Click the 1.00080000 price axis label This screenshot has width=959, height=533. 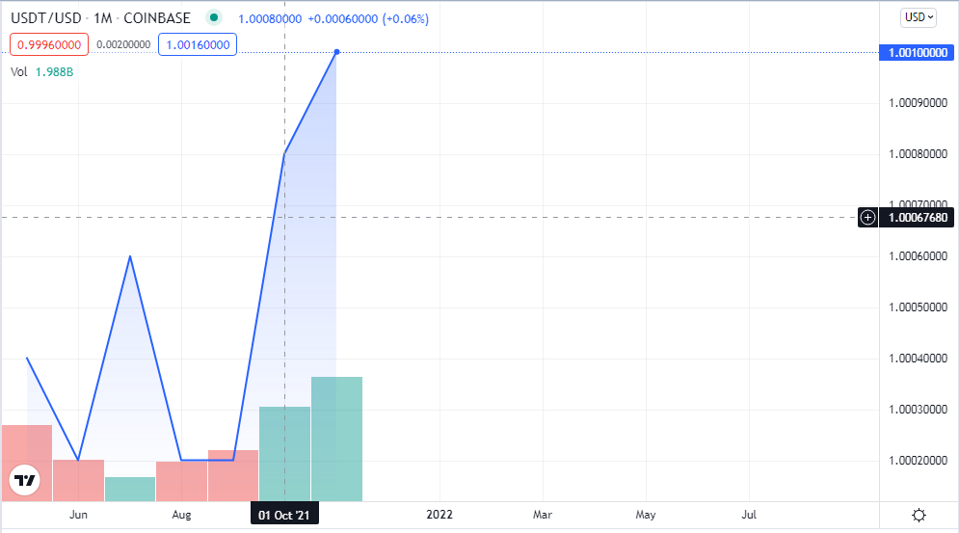(x=918, y=154)
